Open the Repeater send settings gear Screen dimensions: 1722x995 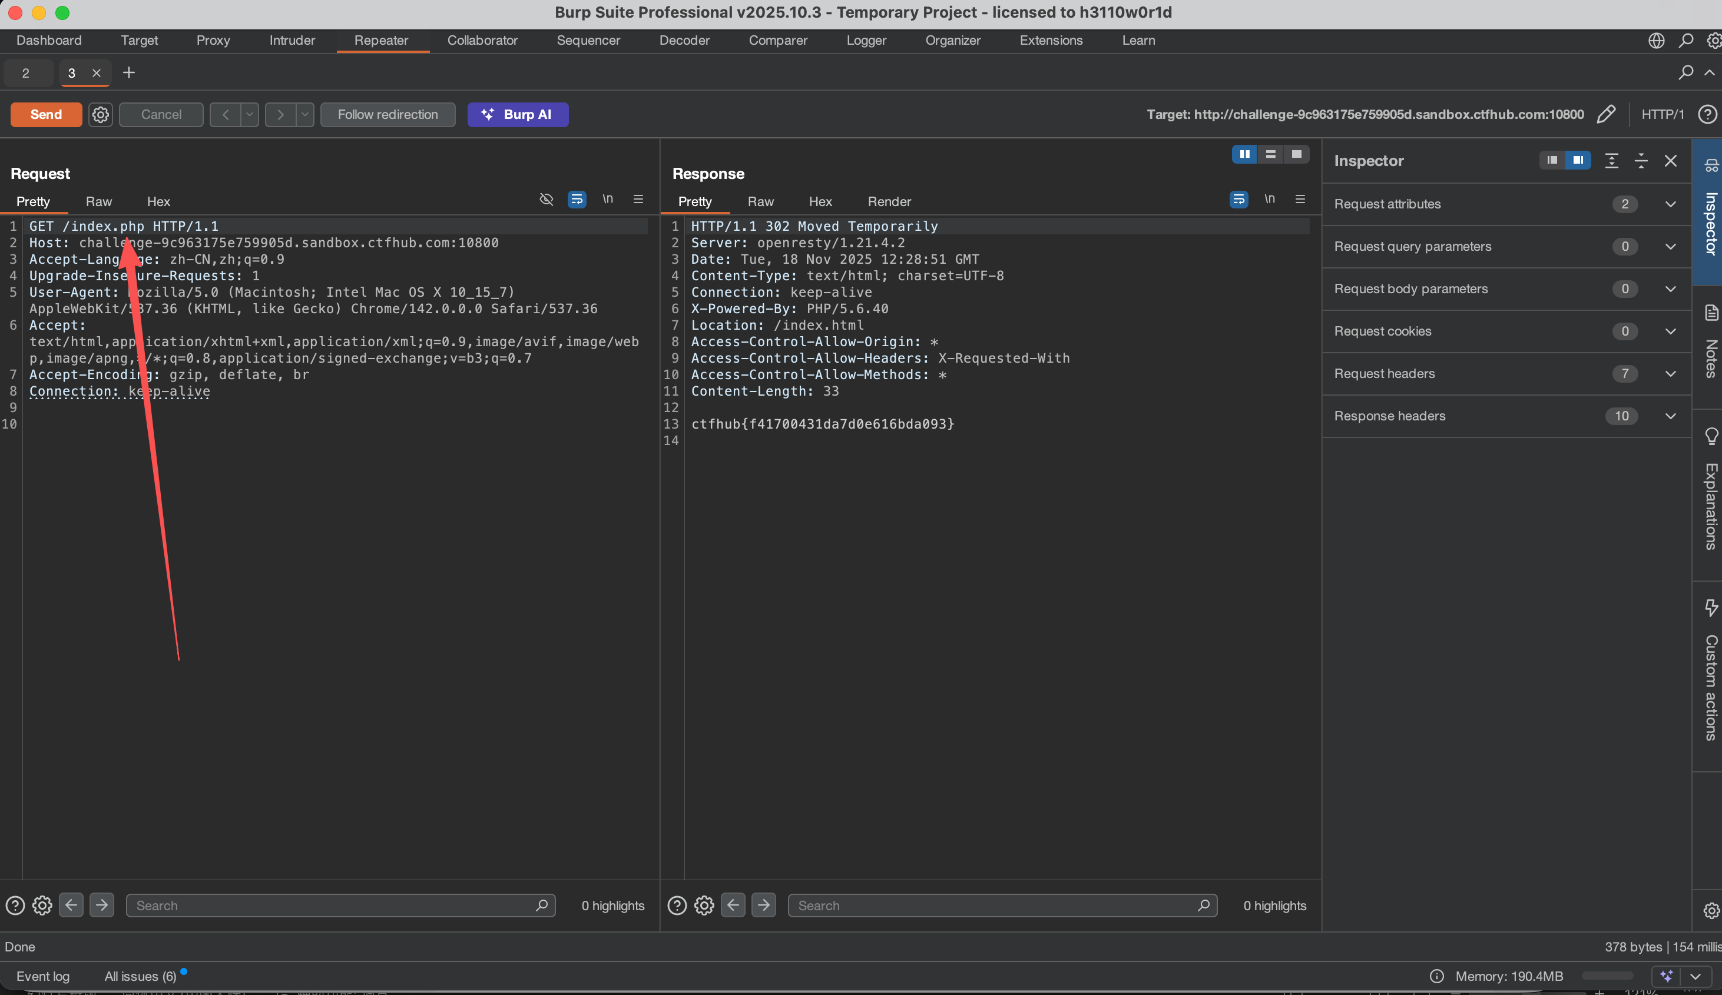(101, 114)
